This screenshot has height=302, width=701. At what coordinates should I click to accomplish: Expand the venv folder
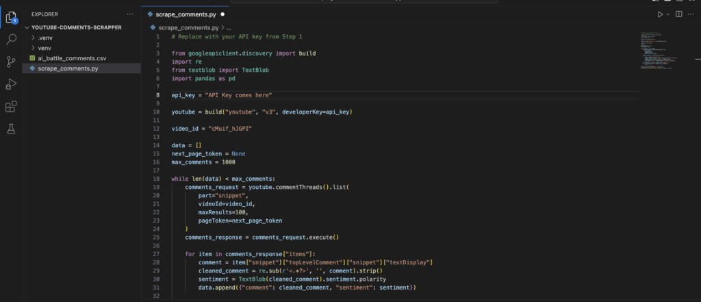tap(34, 49)
